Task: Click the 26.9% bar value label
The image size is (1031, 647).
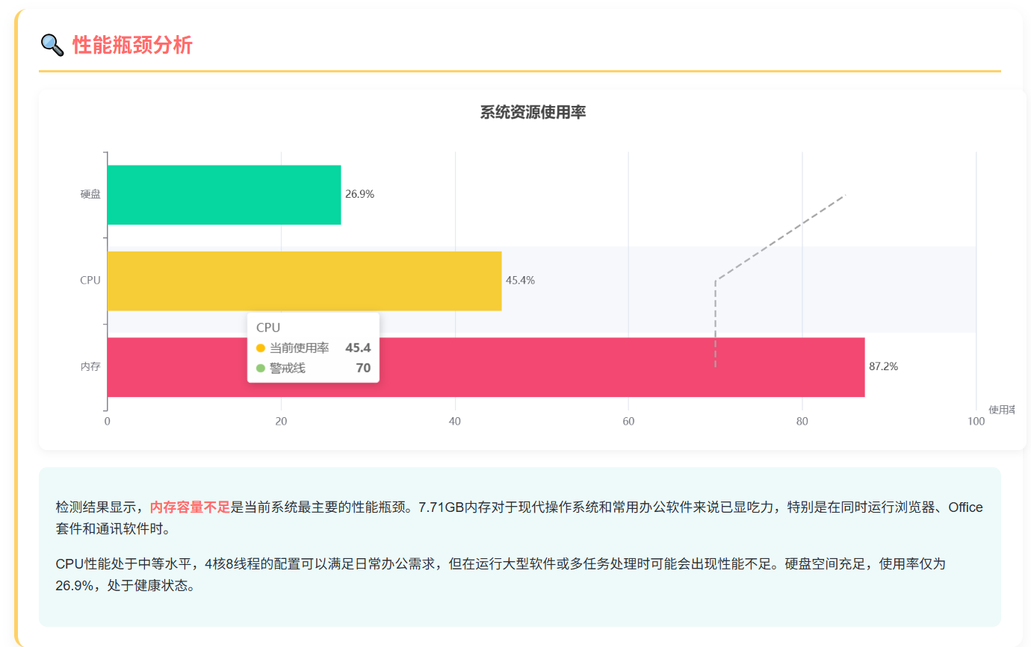Action: [x=359, y=194]
